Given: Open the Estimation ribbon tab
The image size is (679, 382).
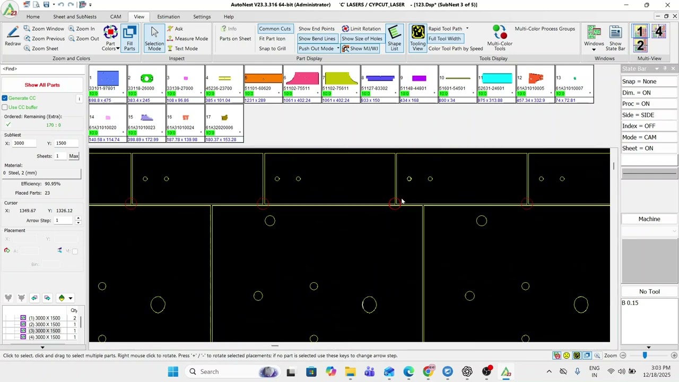Looking at the screenshot, I should point(168,16).
